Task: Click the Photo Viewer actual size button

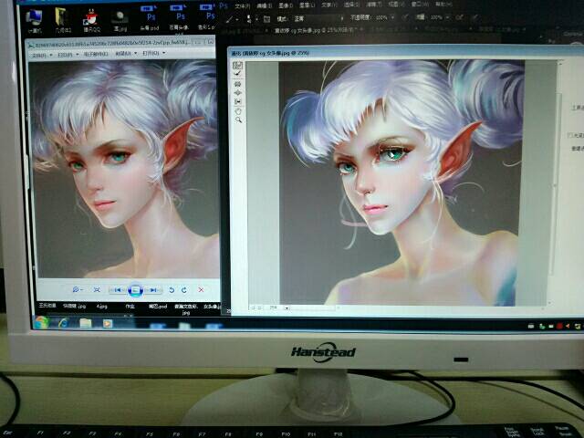Action: pyautogui.click(x=97, y=290)
